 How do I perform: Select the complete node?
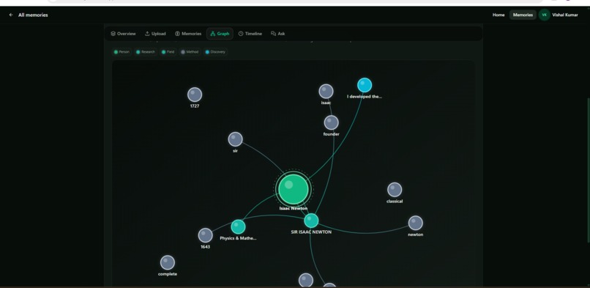[168, 262]
